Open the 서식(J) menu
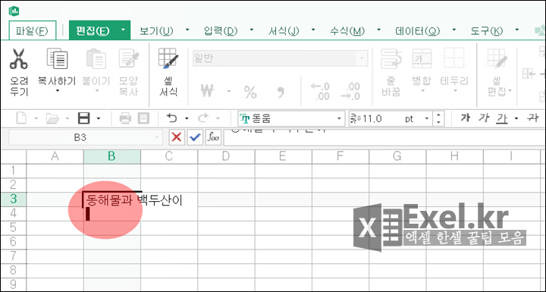The image size is (546, 292). pyautogui.click(x=284, y=31)
